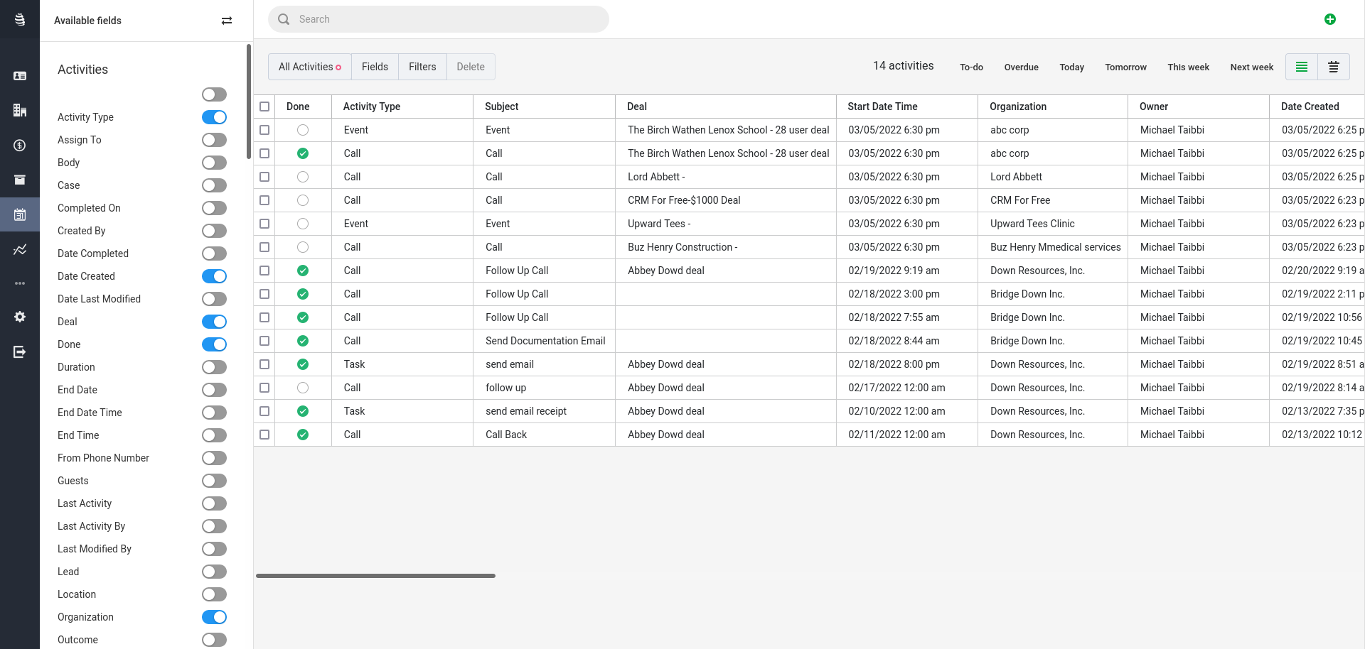
Task: Disable the Activity Type field toggle
Action: 214,117
